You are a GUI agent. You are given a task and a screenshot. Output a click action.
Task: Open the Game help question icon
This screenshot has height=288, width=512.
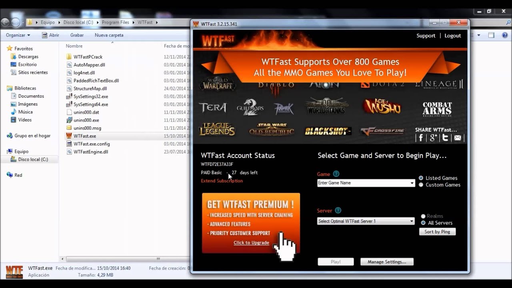click(336, 174)
